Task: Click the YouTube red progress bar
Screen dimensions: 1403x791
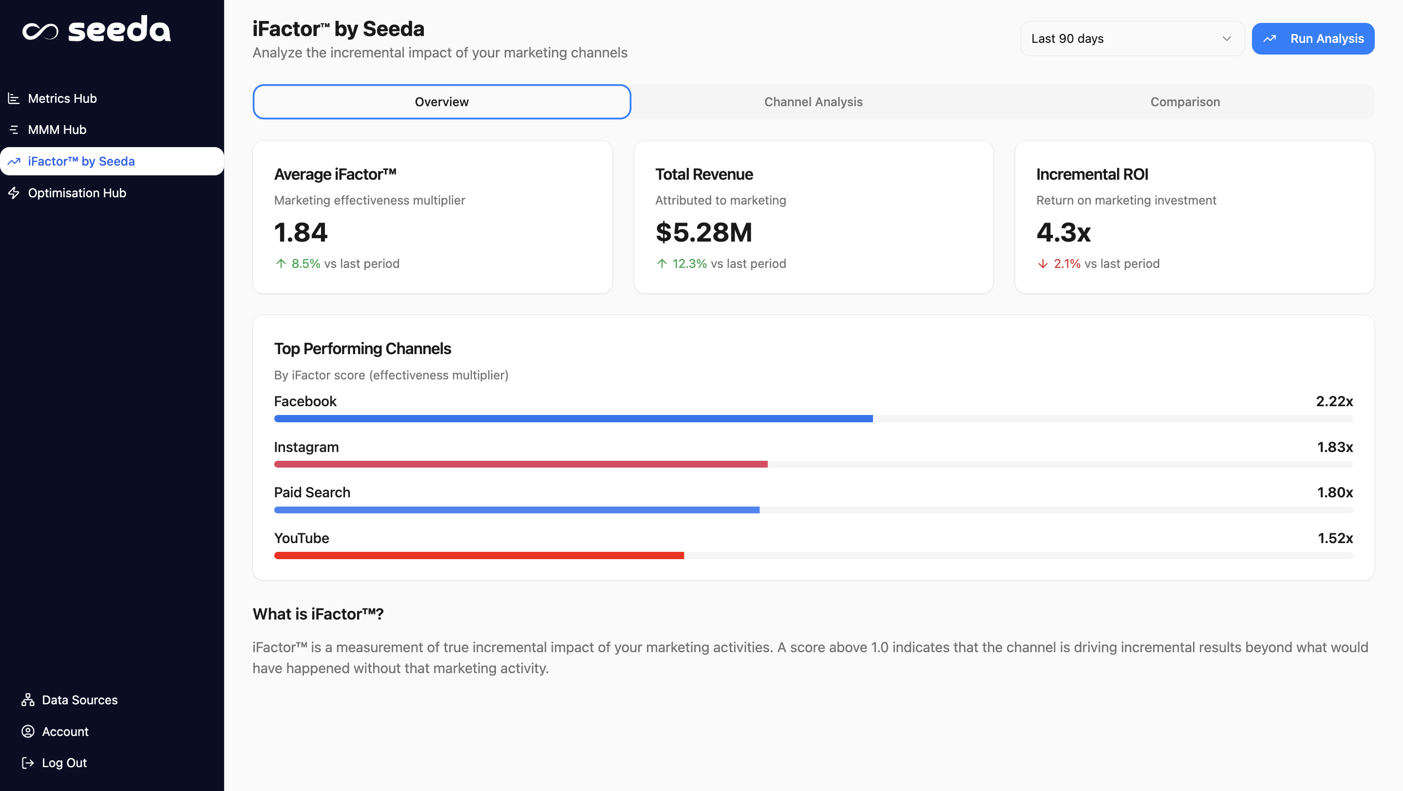Action: [479, 555]
